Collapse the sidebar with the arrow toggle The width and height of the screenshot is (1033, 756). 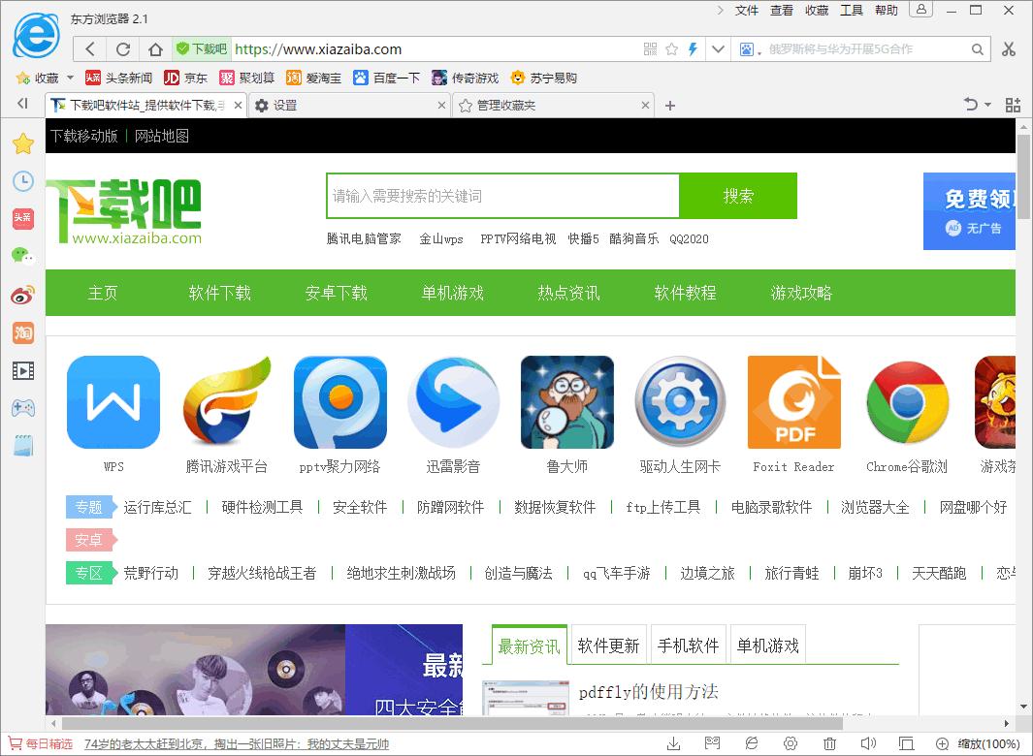click(x=23, y=104)
